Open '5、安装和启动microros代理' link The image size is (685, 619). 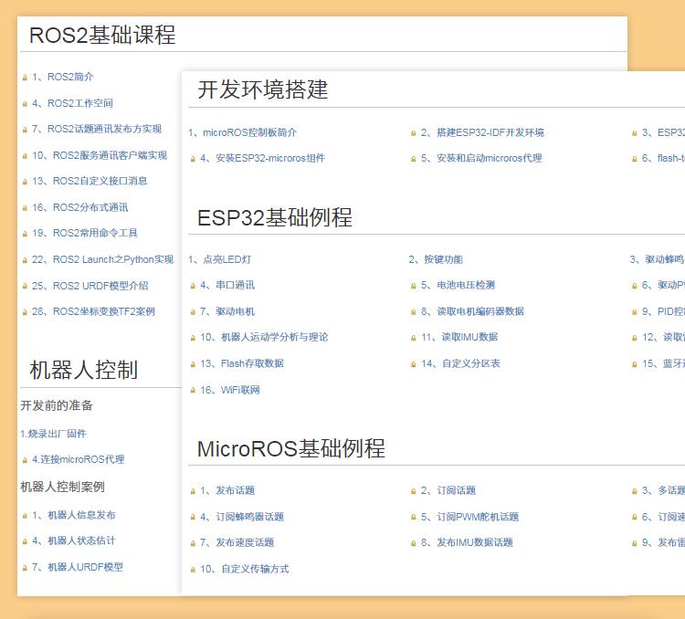click(x=481, y=158)
